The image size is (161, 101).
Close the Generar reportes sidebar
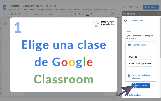click(159, 14)
